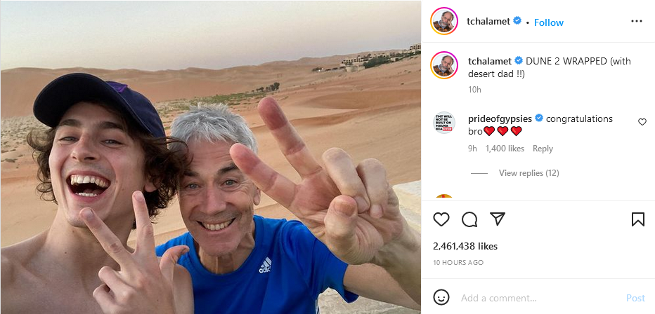
Task: Open tchalamet profile picture in header
Action: (444, 21)
